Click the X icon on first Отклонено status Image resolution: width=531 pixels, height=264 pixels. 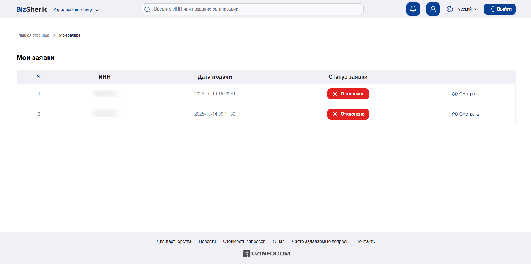pyautogui.click(x=335, y=94)
